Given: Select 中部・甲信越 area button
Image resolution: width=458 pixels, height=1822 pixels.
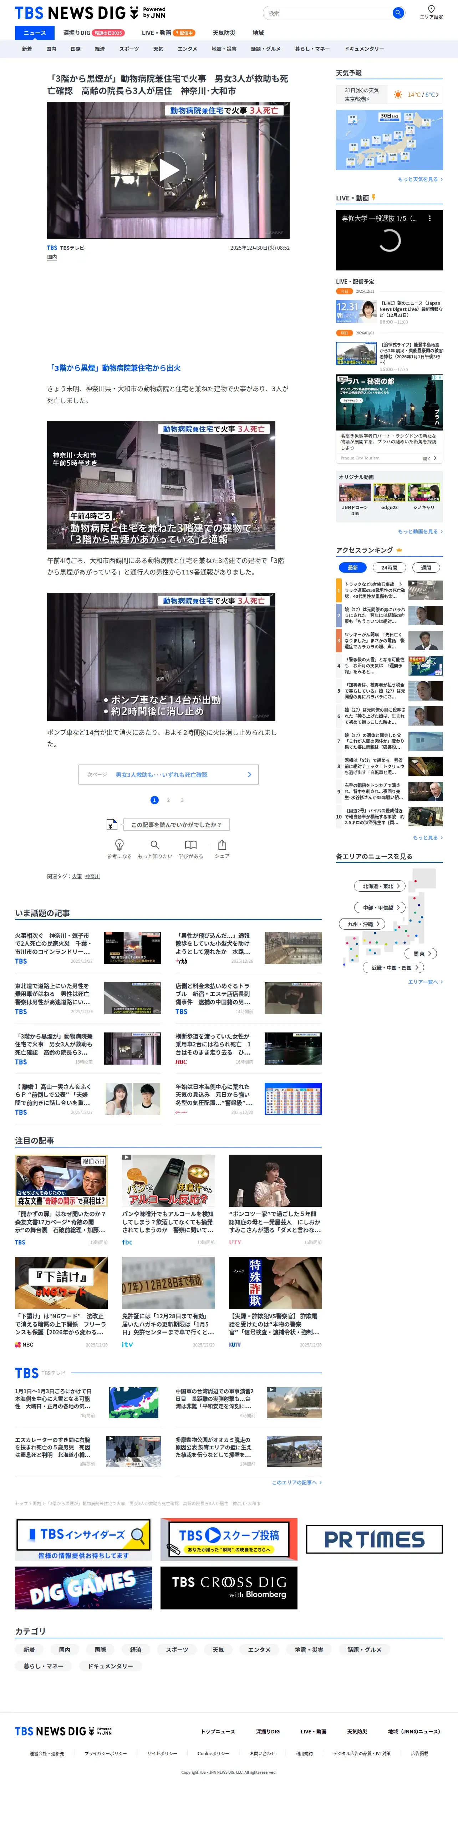Looking at the screenshot, I should tap(380, 907).
